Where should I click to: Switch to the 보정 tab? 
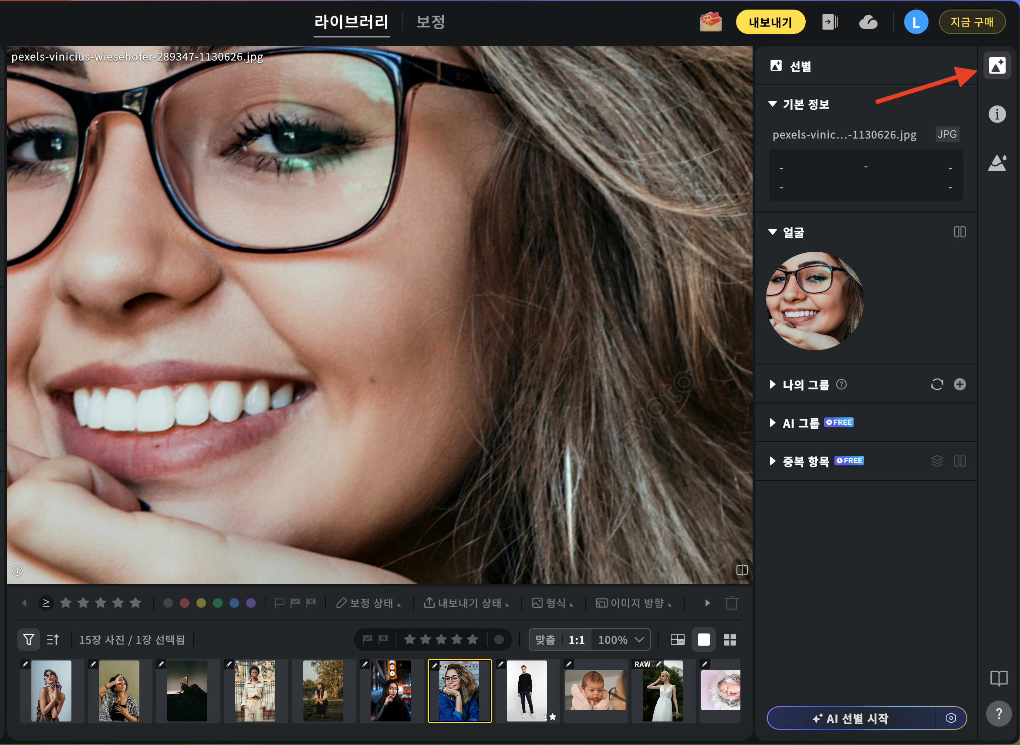(430, 22)
